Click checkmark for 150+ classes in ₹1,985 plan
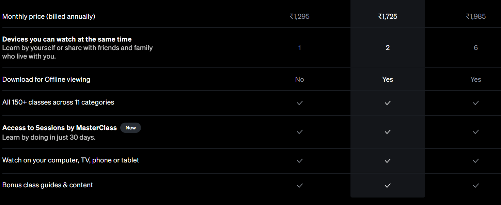Viewport: 501px width, 205px height. pos(476,103)
